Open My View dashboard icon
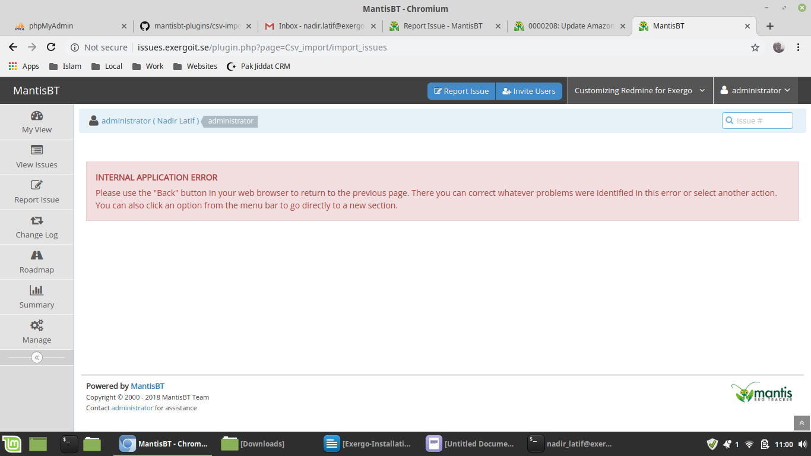The height and width of the screenshot is (456, 811). pos(37,116)
